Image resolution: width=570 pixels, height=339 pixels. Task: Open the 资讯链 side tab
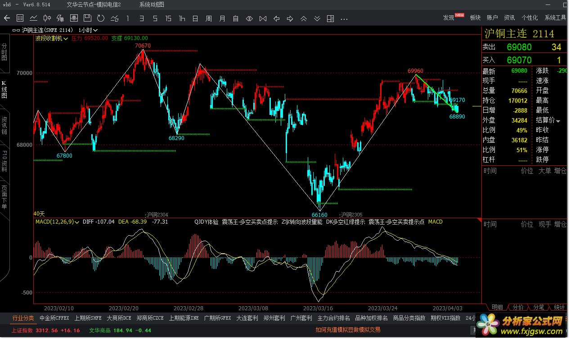coord(4,126)
